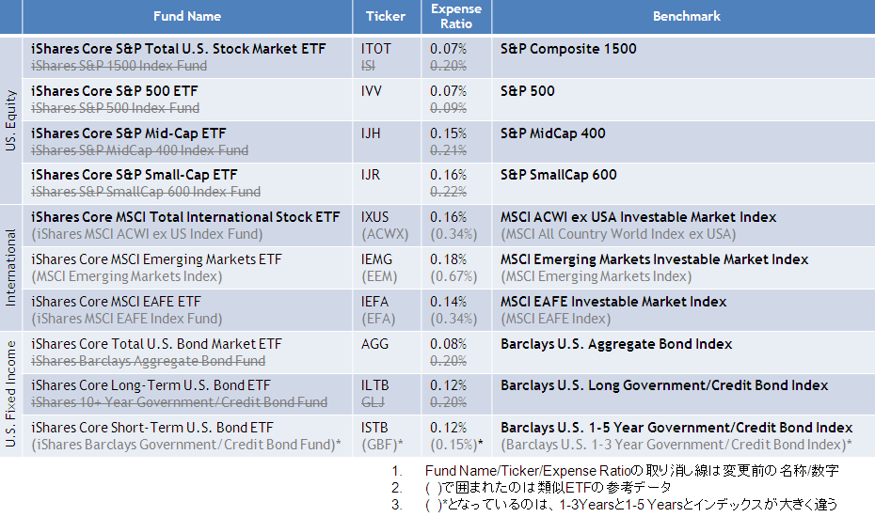Select the IEMG ticker cell

click(376, 259)
